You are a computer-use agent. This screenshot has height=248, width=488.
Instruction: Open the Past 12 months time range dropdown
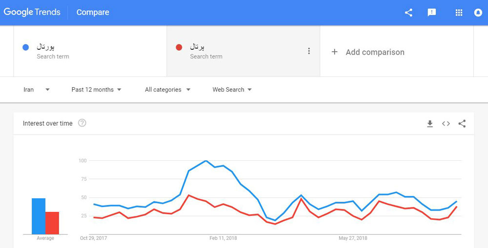tap(97, 90)
